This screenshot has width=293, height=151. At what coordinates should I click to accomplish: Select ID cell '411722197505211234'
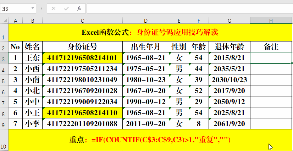click(x=83, y=69)
